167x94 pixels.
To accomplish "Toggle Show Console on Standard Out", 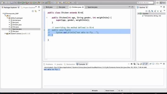I will tap(144, 64).
